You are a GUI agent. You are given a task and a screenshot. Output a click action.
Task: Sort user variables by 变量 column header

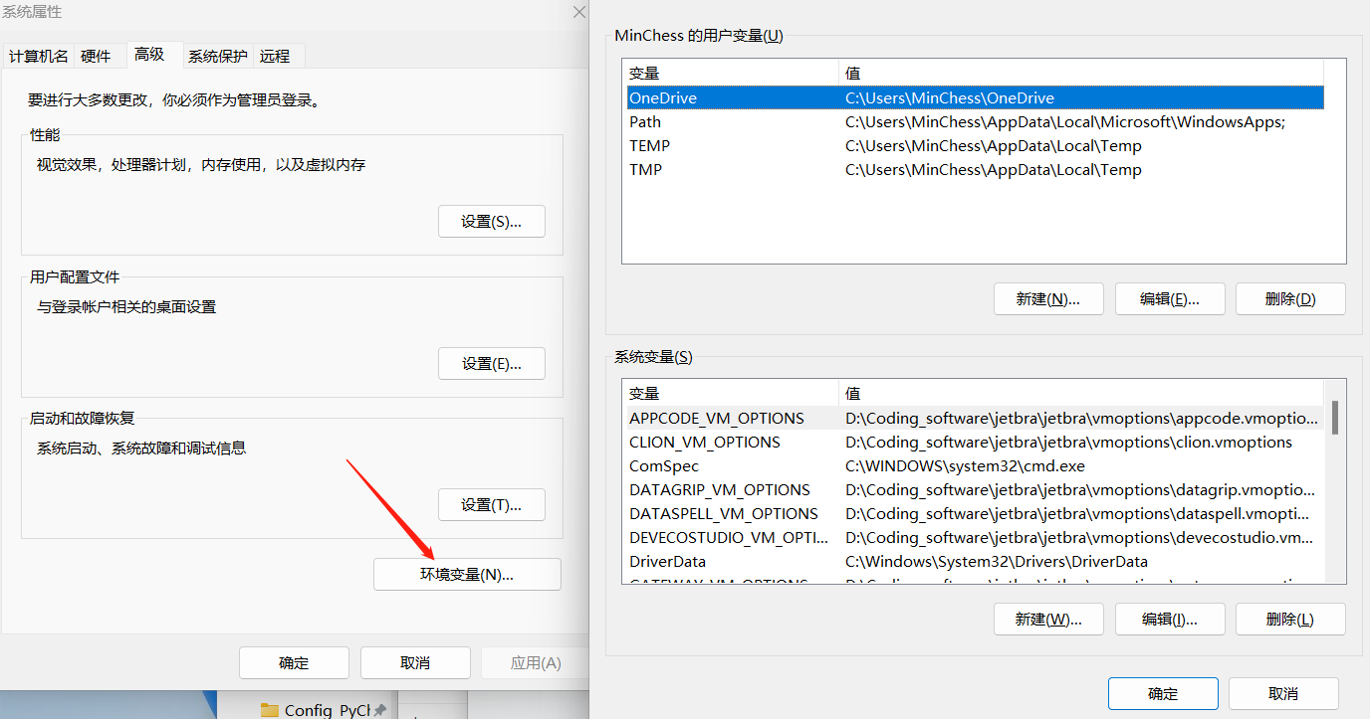point(732,73)
